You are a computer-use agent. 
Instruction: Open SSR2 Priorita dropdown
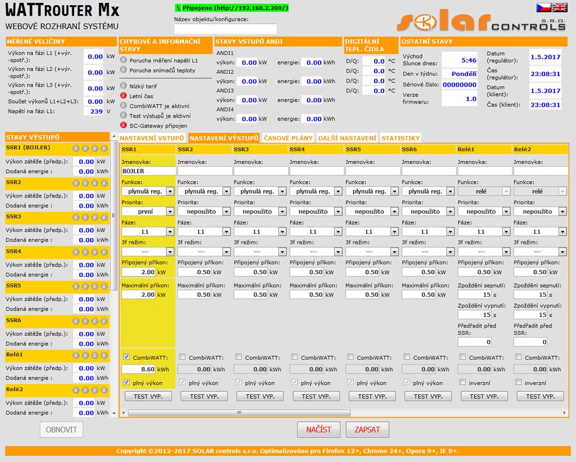pos(204,212)
